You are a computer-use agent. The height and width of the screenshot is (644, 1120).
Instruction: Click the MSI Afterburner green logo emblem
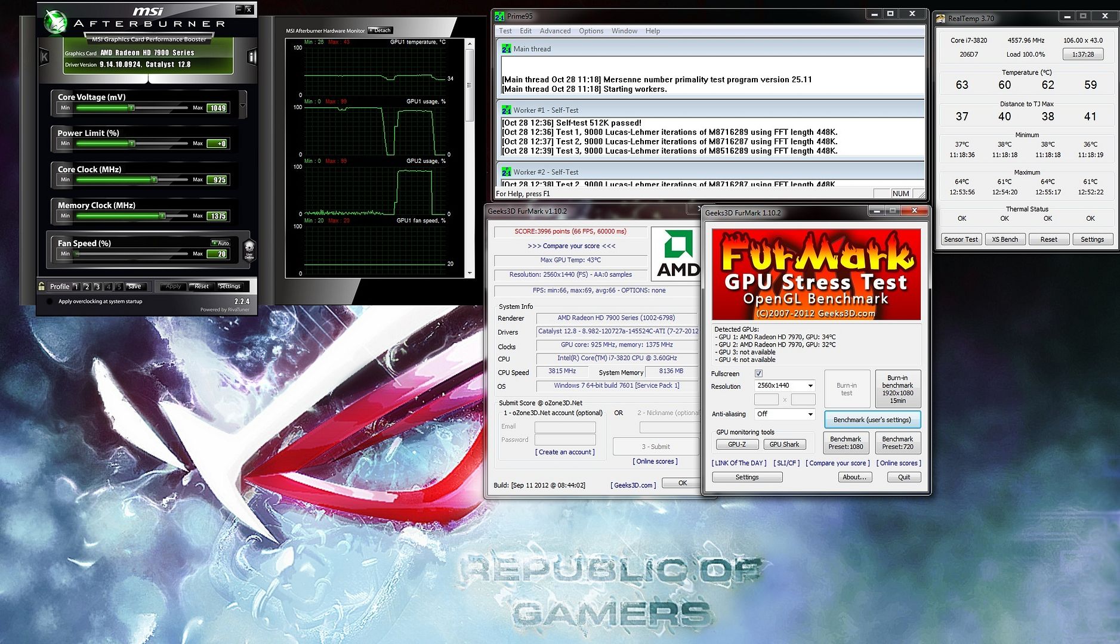click(55, 23)
